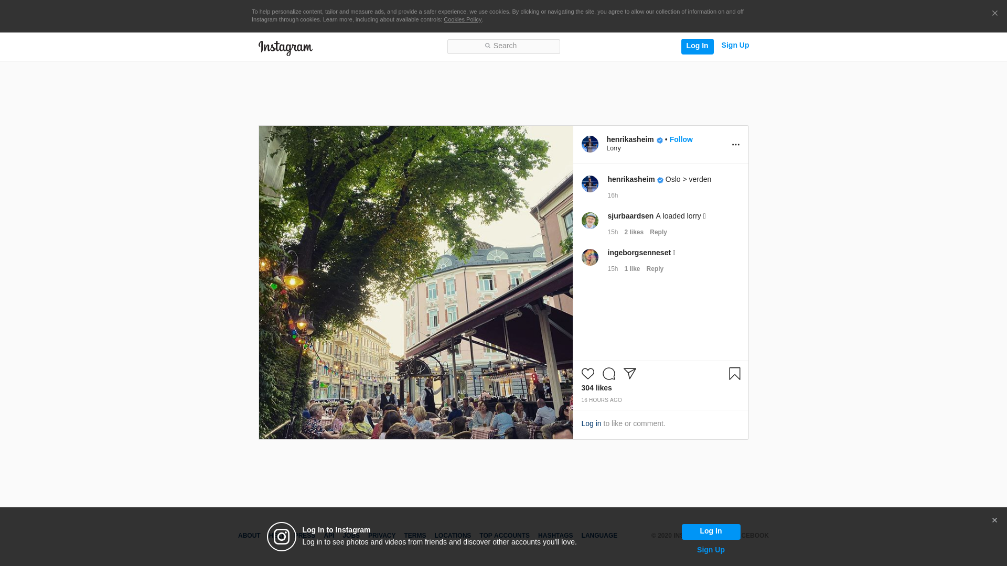
Task: Click sjurbaardsen avatar
Action: (x=590, y=221)
